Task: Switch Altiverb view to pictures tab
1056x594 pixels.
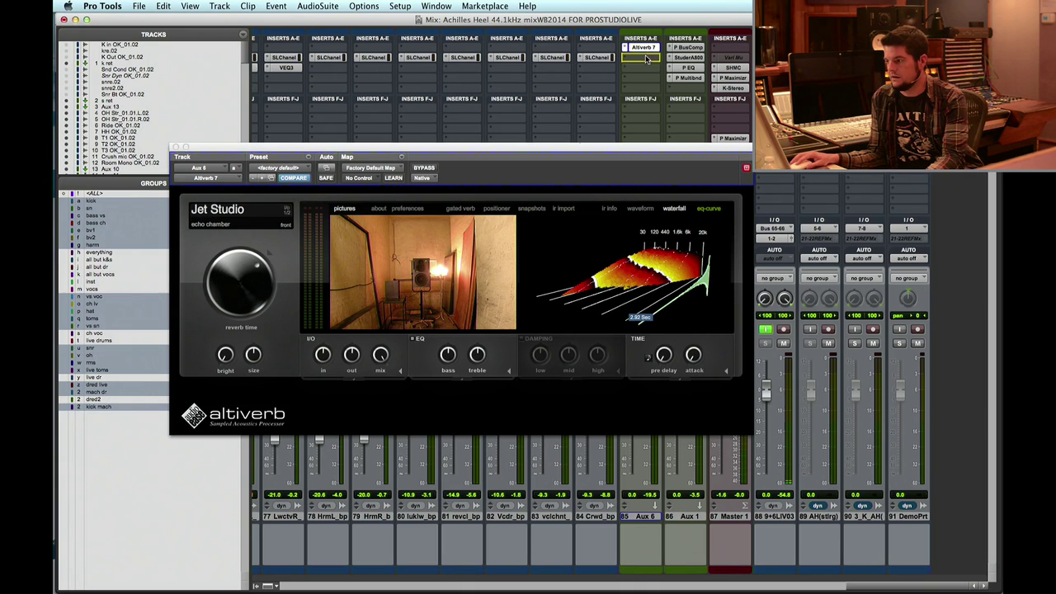Action: 344,209
